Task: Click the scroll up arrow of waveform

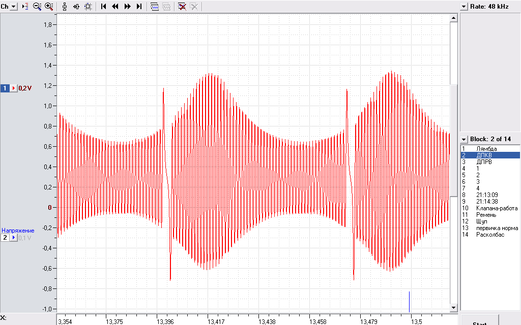Action: pyautogui.click(x=453, y=18)
